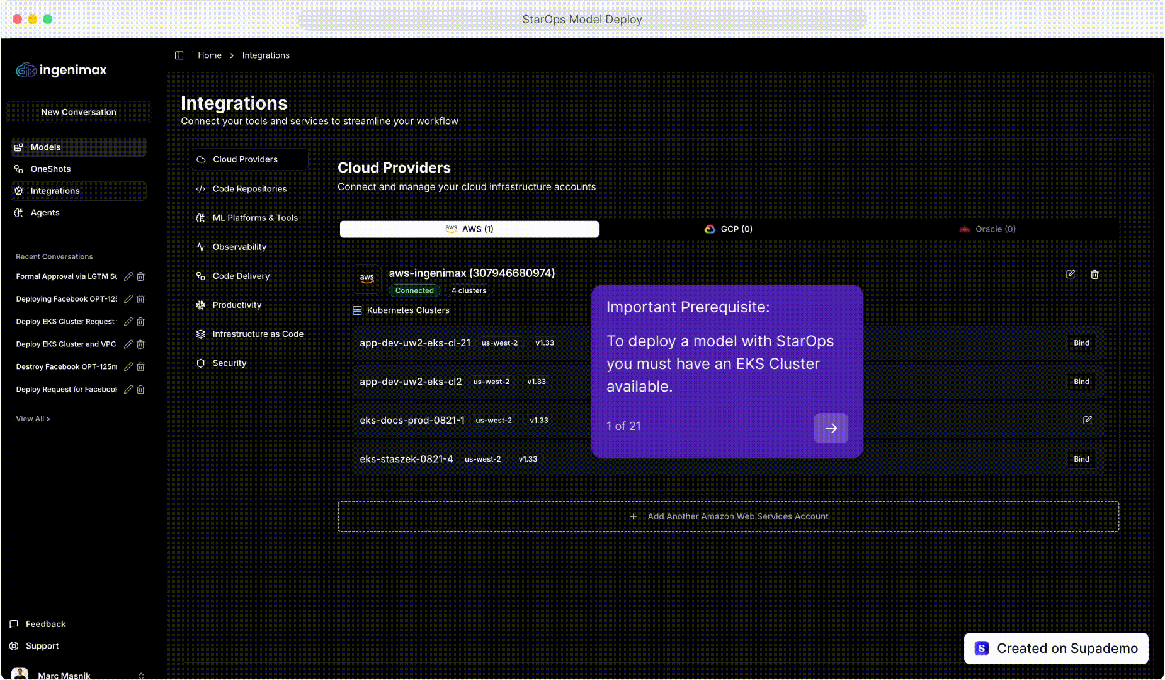Select the Code Repositories category
Image resolution: width=1165 pixels, height=680 pixels.
click(249, 189)
